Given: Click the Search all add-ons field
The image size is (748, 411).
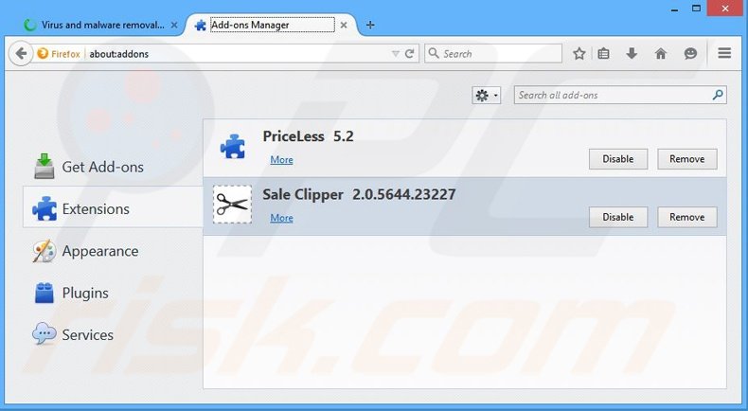Looking at the screenshot, I should [620, 95].
